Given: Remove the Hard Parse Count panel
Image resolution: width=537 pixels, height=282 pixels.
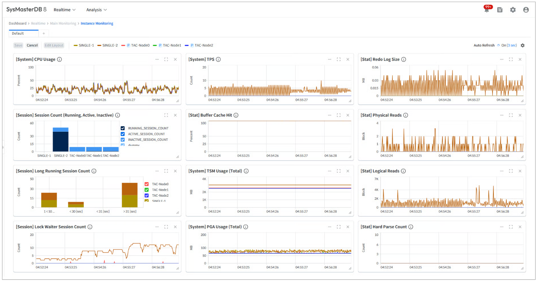Looking at the screenshot, I should [520, 227].
